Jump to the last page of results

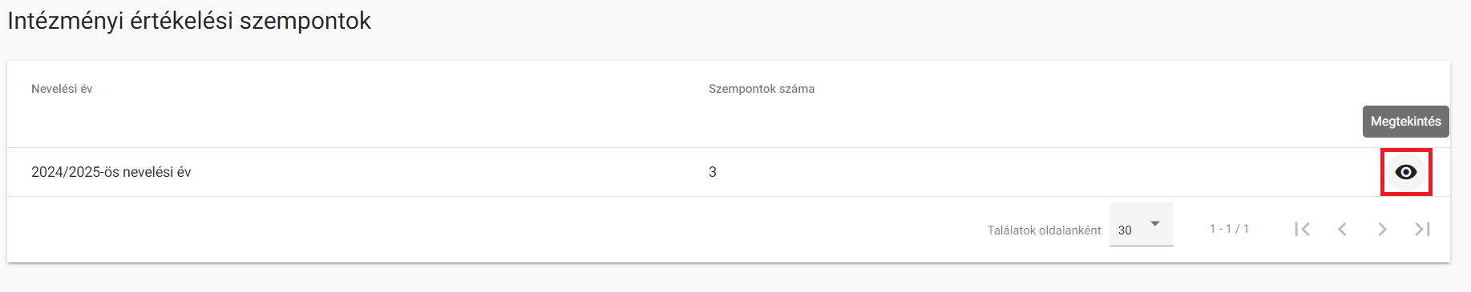pyautogui.click(x=1422, y=230)
